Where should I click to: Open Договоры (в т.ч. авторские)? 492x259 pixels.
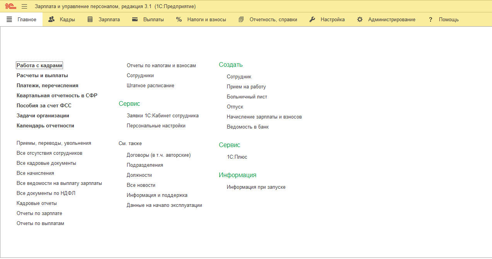point(159,155)
